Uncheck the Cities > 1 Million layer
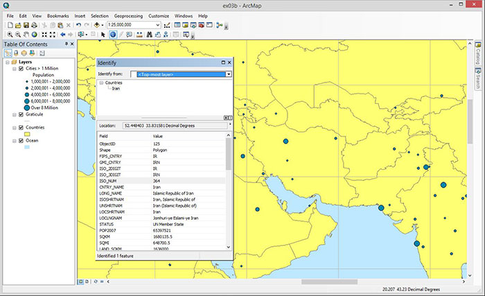The width and height of the screenshot is (485, 296). coord(21,69)
